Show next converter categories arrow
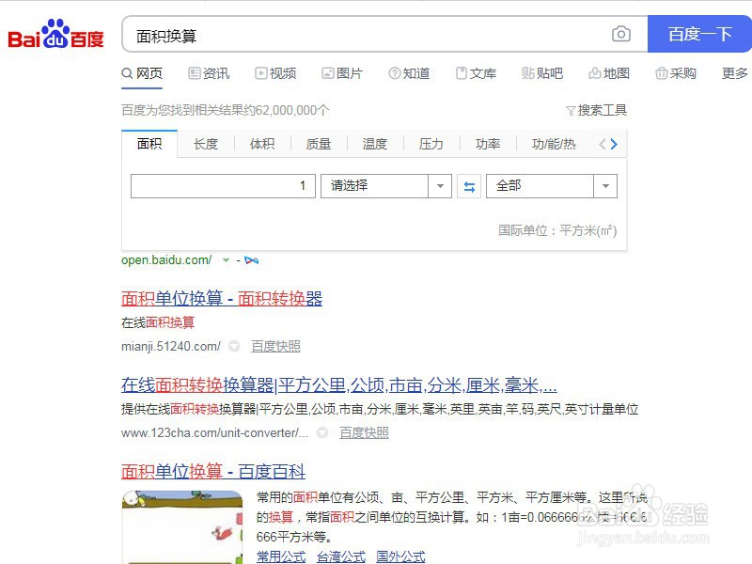 coord(615,144)
